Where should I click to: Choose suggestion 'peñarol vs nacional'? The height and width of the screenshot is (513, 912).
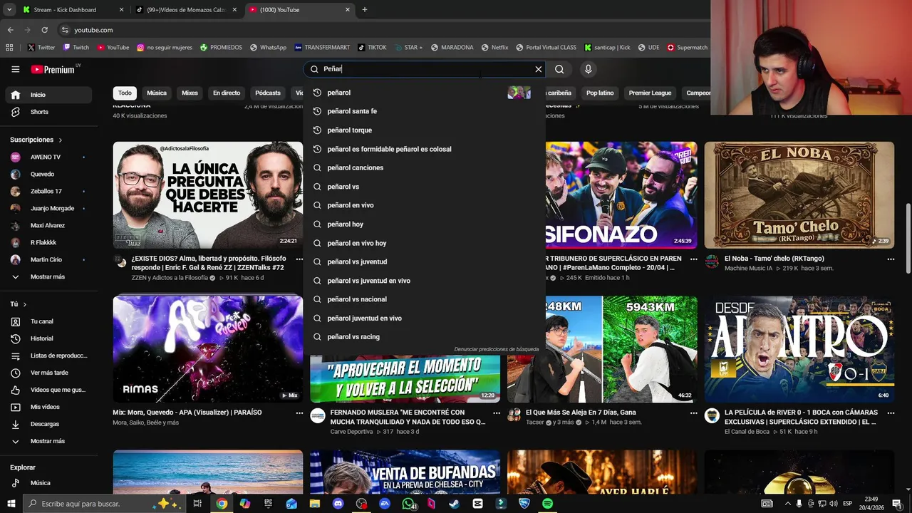424,299
